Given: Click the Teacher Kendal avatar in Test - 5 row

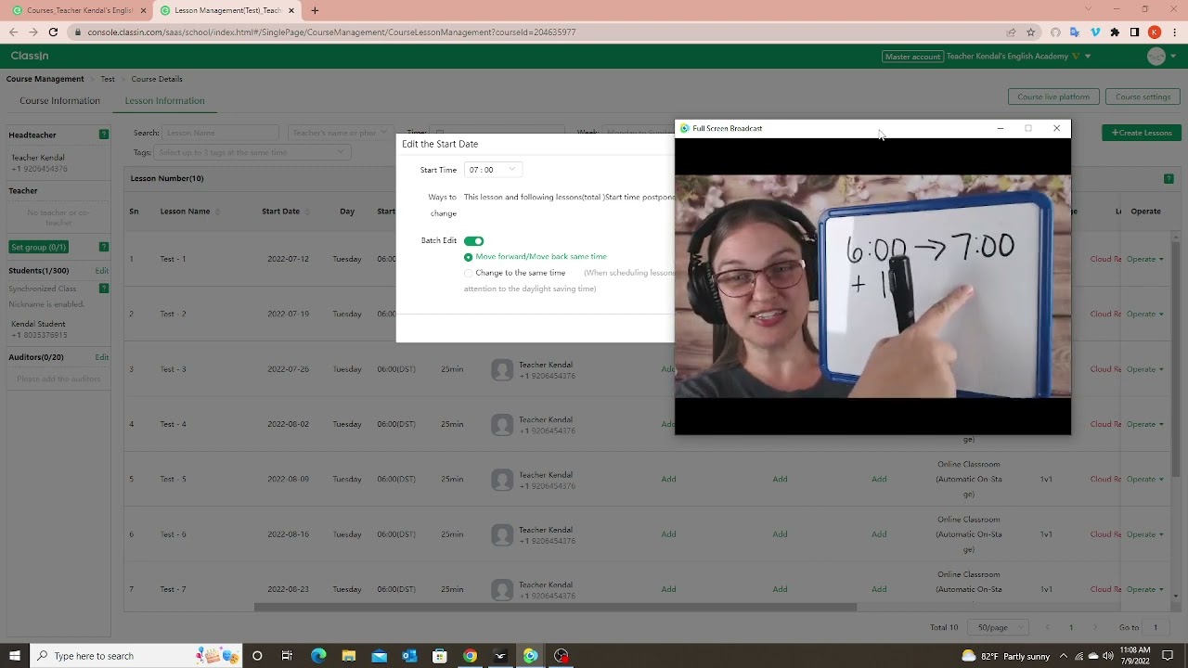Looking at the screenshot, I should (502, 480).
